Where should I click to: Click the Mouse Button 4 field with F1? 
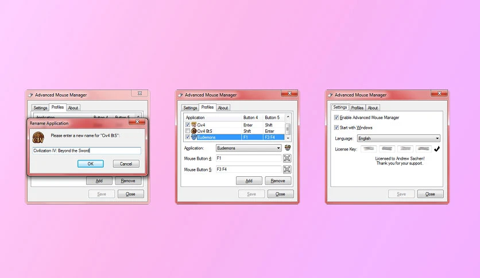[x=248, y=159]
